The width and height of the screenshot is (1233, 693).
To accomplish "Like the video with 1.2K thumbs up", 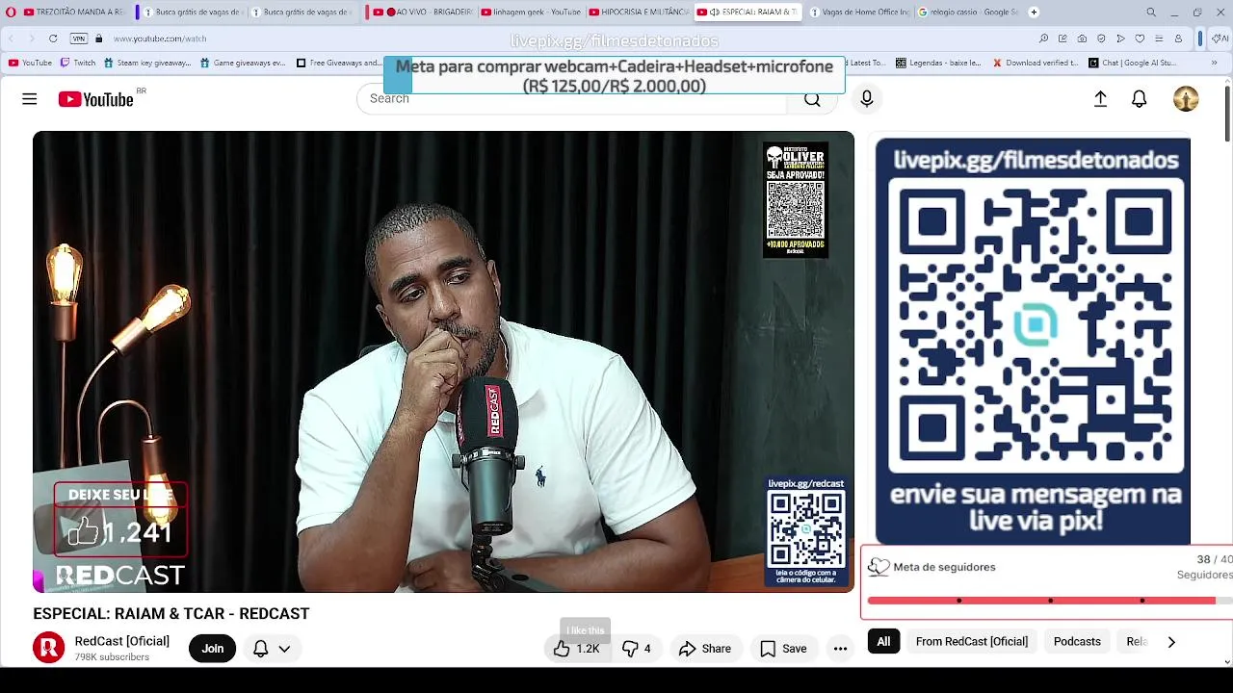I will 577,649.
